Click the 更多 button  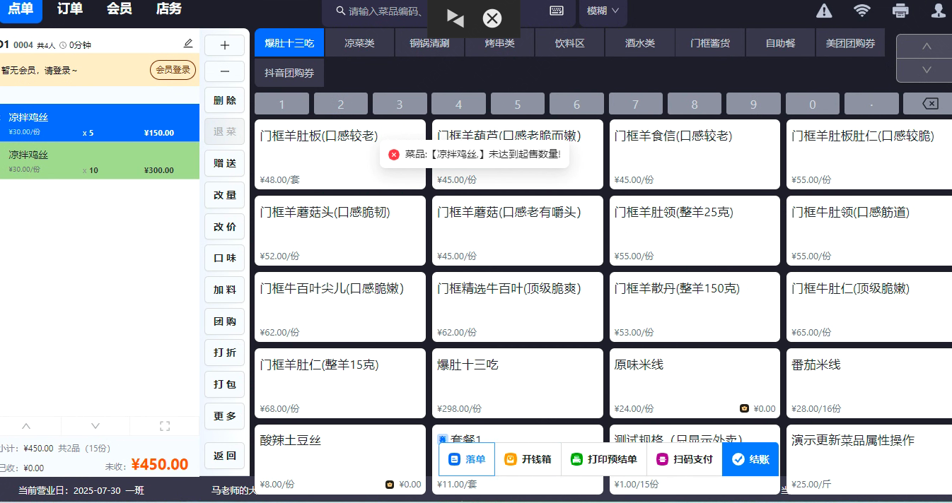coord(225,416)
